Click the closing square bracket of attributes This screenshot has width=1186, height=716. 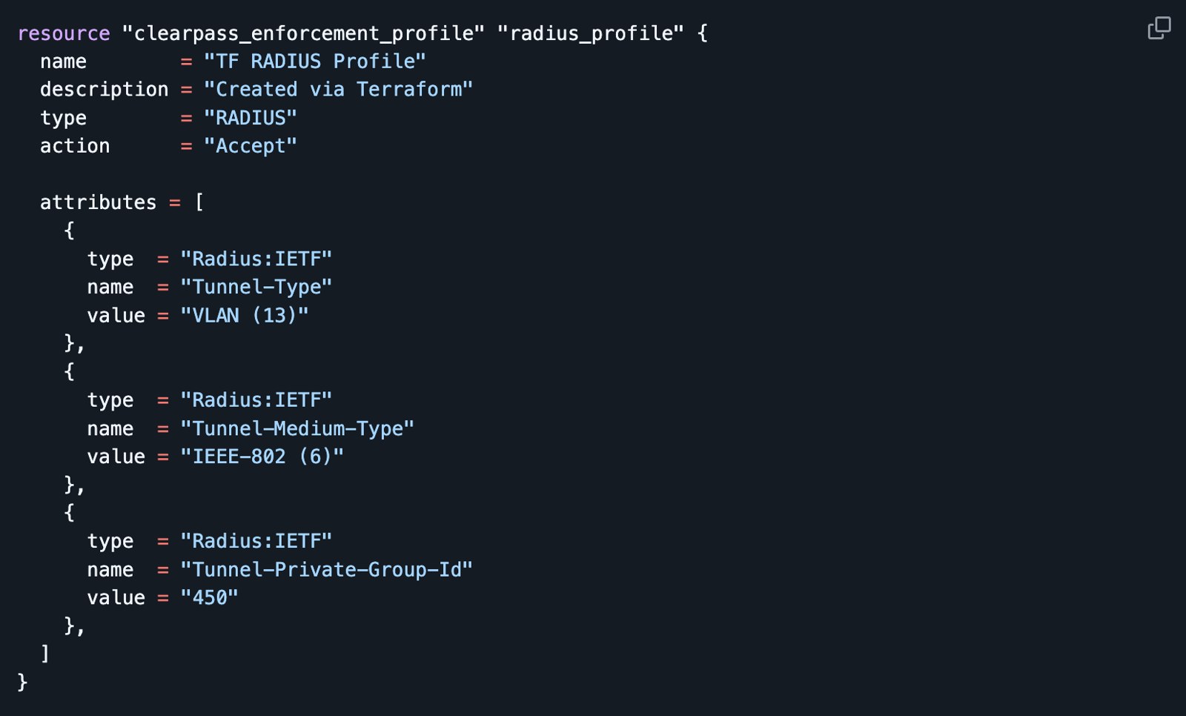point(45,654)
